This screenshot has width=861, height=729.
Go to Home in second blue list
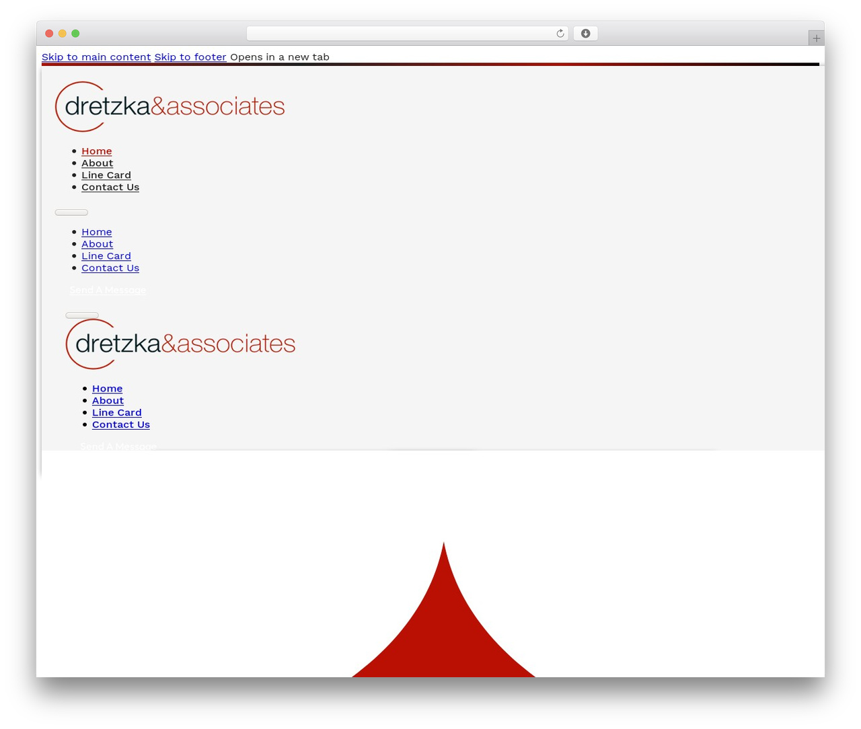pyautogui.click(x=97, y=232)
